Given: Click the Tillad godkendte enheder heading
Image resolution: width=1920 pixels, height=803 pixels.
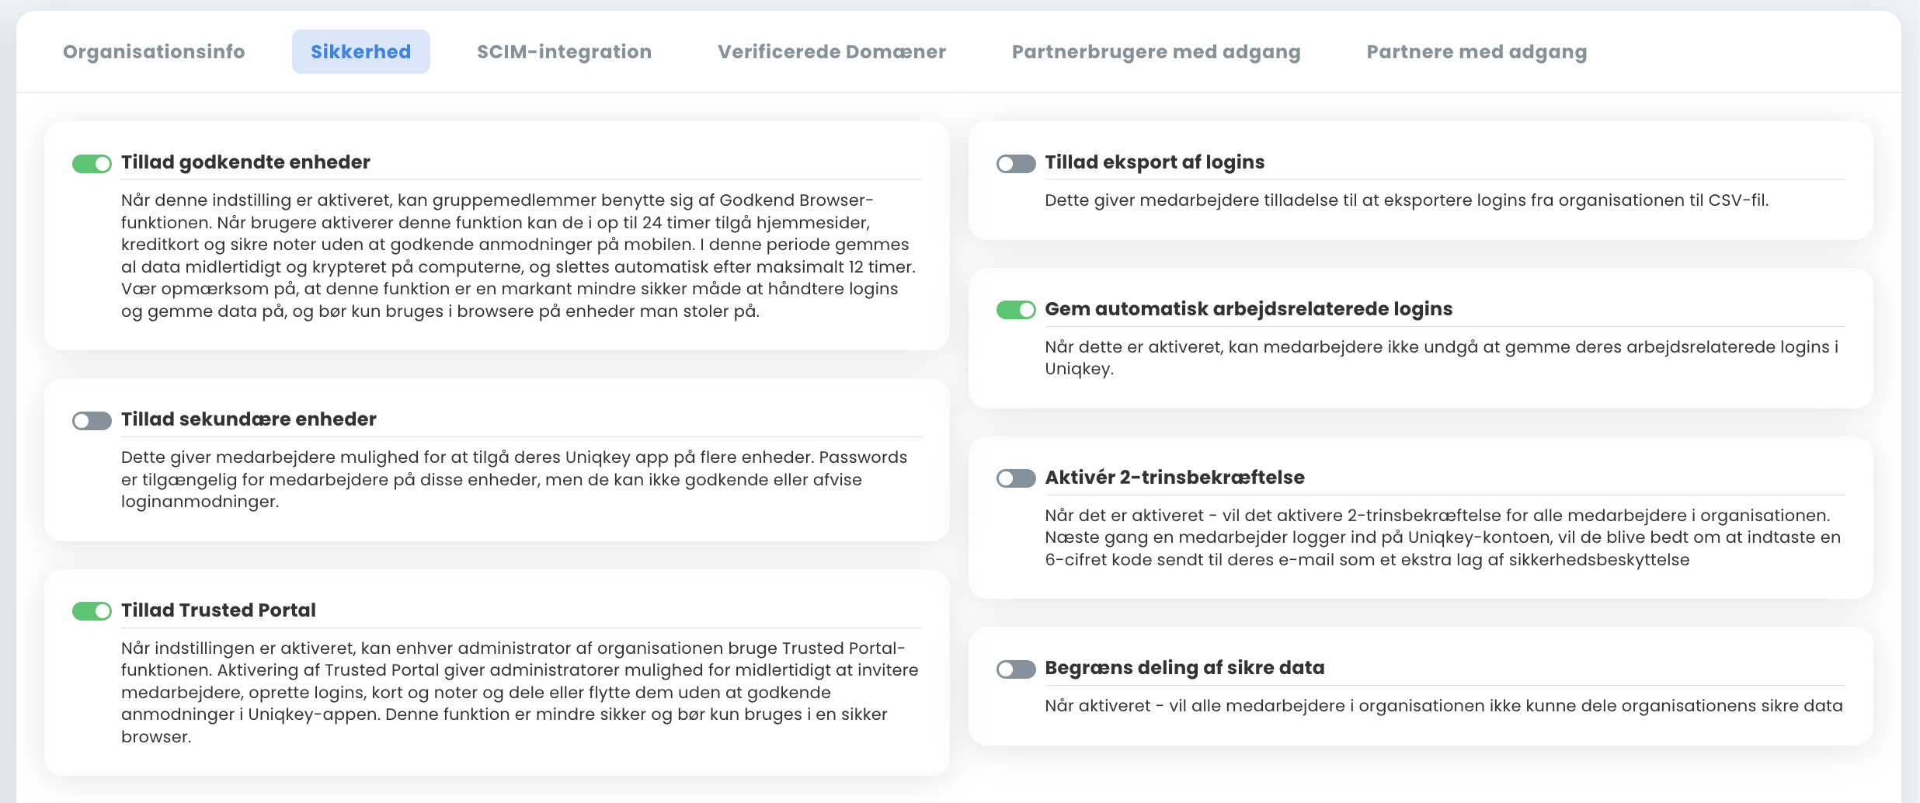Looking at the screenshot, I should tap(245, 162).
